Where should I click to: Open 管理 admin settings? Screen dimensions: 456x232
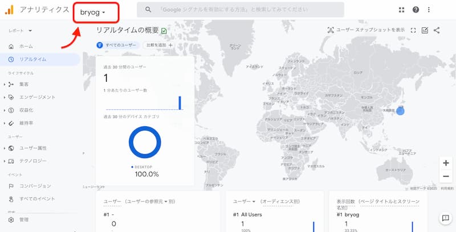[24, 220]
